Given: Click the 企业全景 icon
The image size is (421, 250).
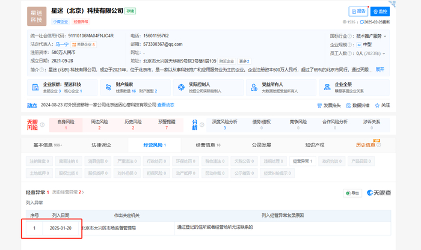Looking at the screenshot, I should pos(327,87).
